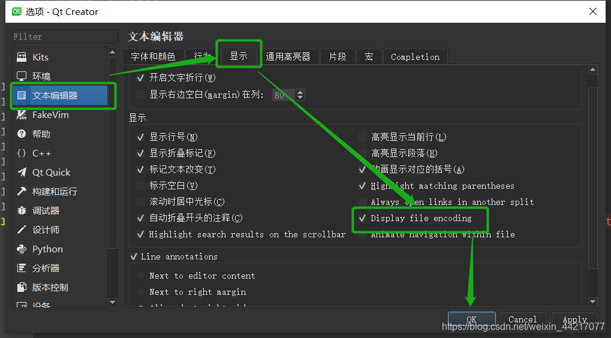Screen dimensions: 611x338
Task: Click the Cancel button
Action: pyautogui.click(x=523, y=319)
